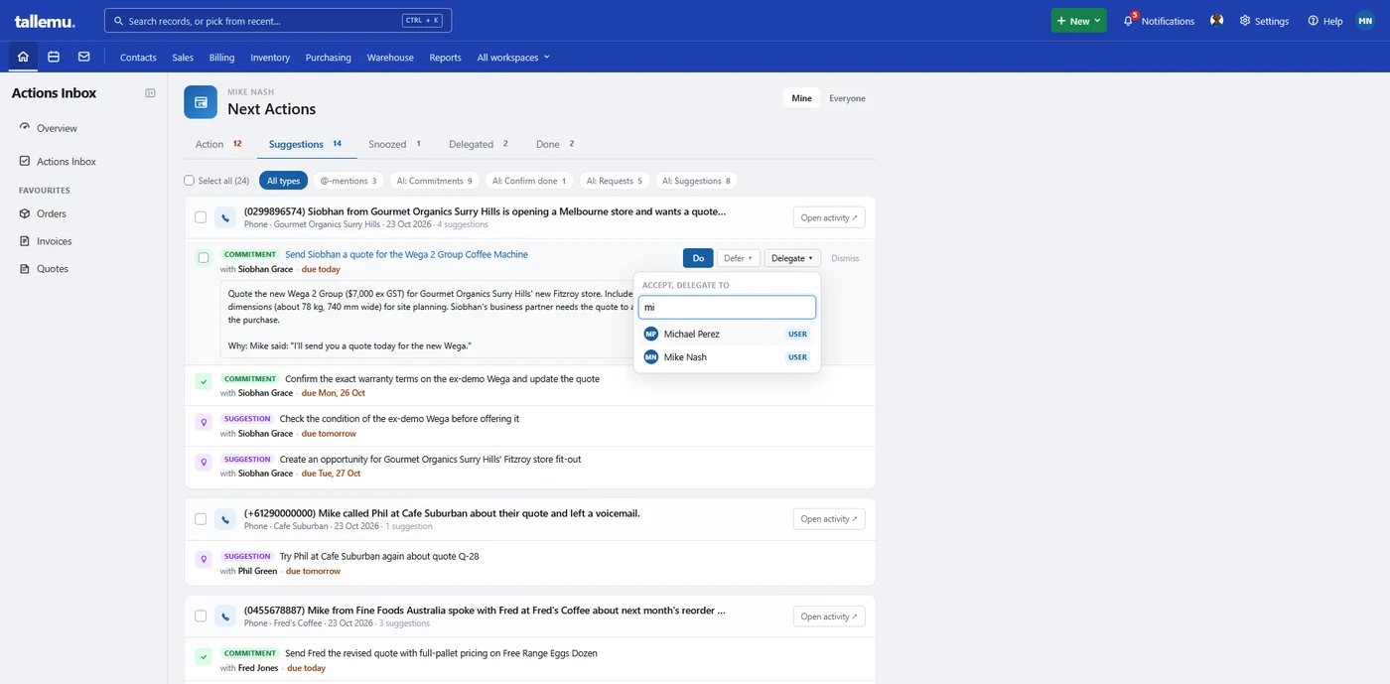This screenshot has width=1390, height=684.
Task: Click lightbulb icon for ex-demo Wega condition suggestion
Action: [x=204, y=422]
